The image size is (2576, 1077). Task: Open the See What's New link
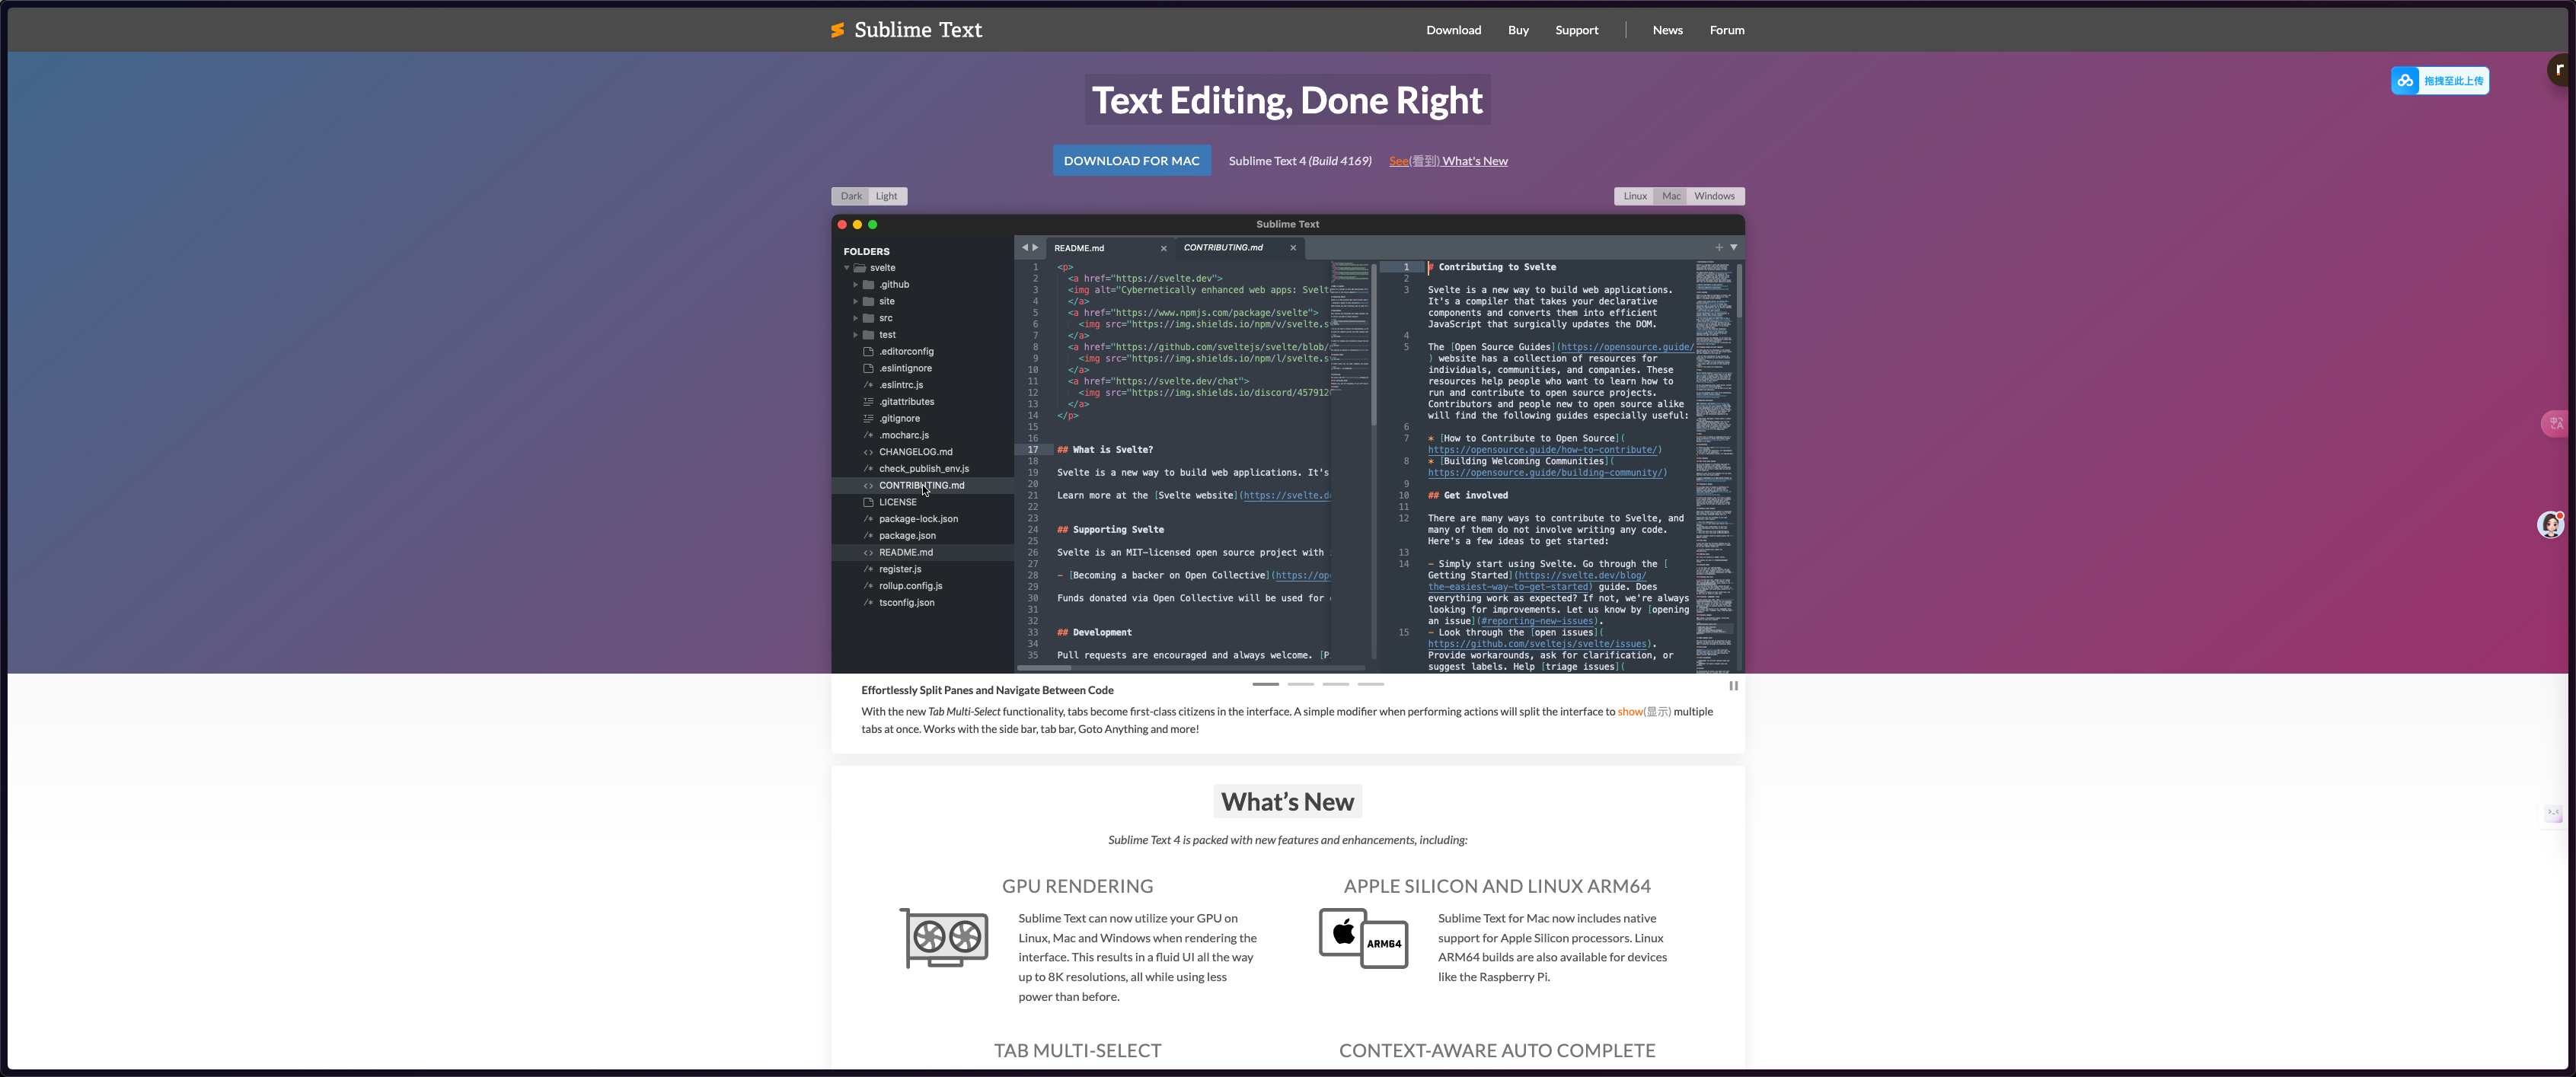1448,161
